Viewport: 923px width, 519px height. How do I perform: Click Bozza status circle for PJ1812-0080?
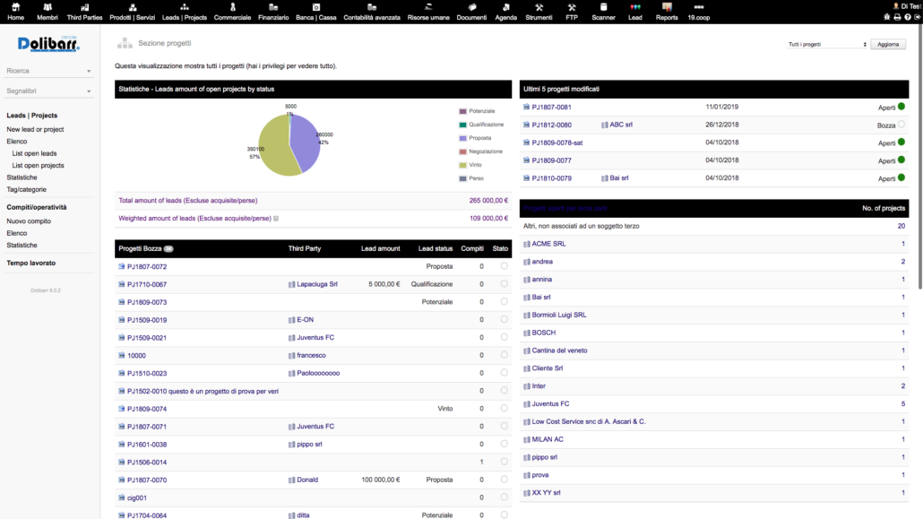pos(901,125)
